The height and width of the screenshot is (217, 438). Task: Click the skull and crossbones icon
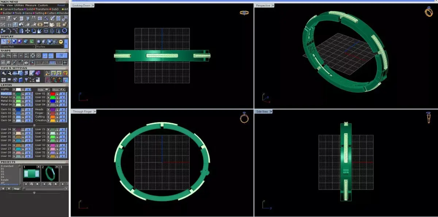(x=9, y=18)
